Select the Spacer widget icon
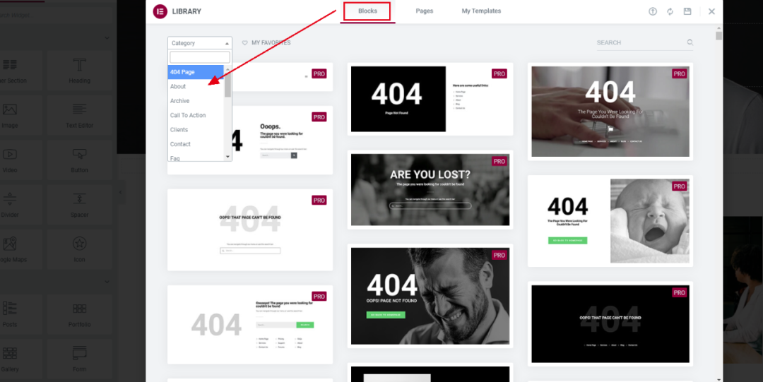 (x=79, y=198)
